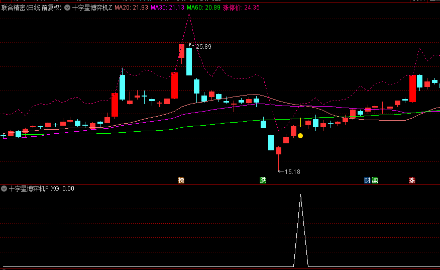Click the green 减 event marker
The image size is (440, 270).
[x=375, y=180]
